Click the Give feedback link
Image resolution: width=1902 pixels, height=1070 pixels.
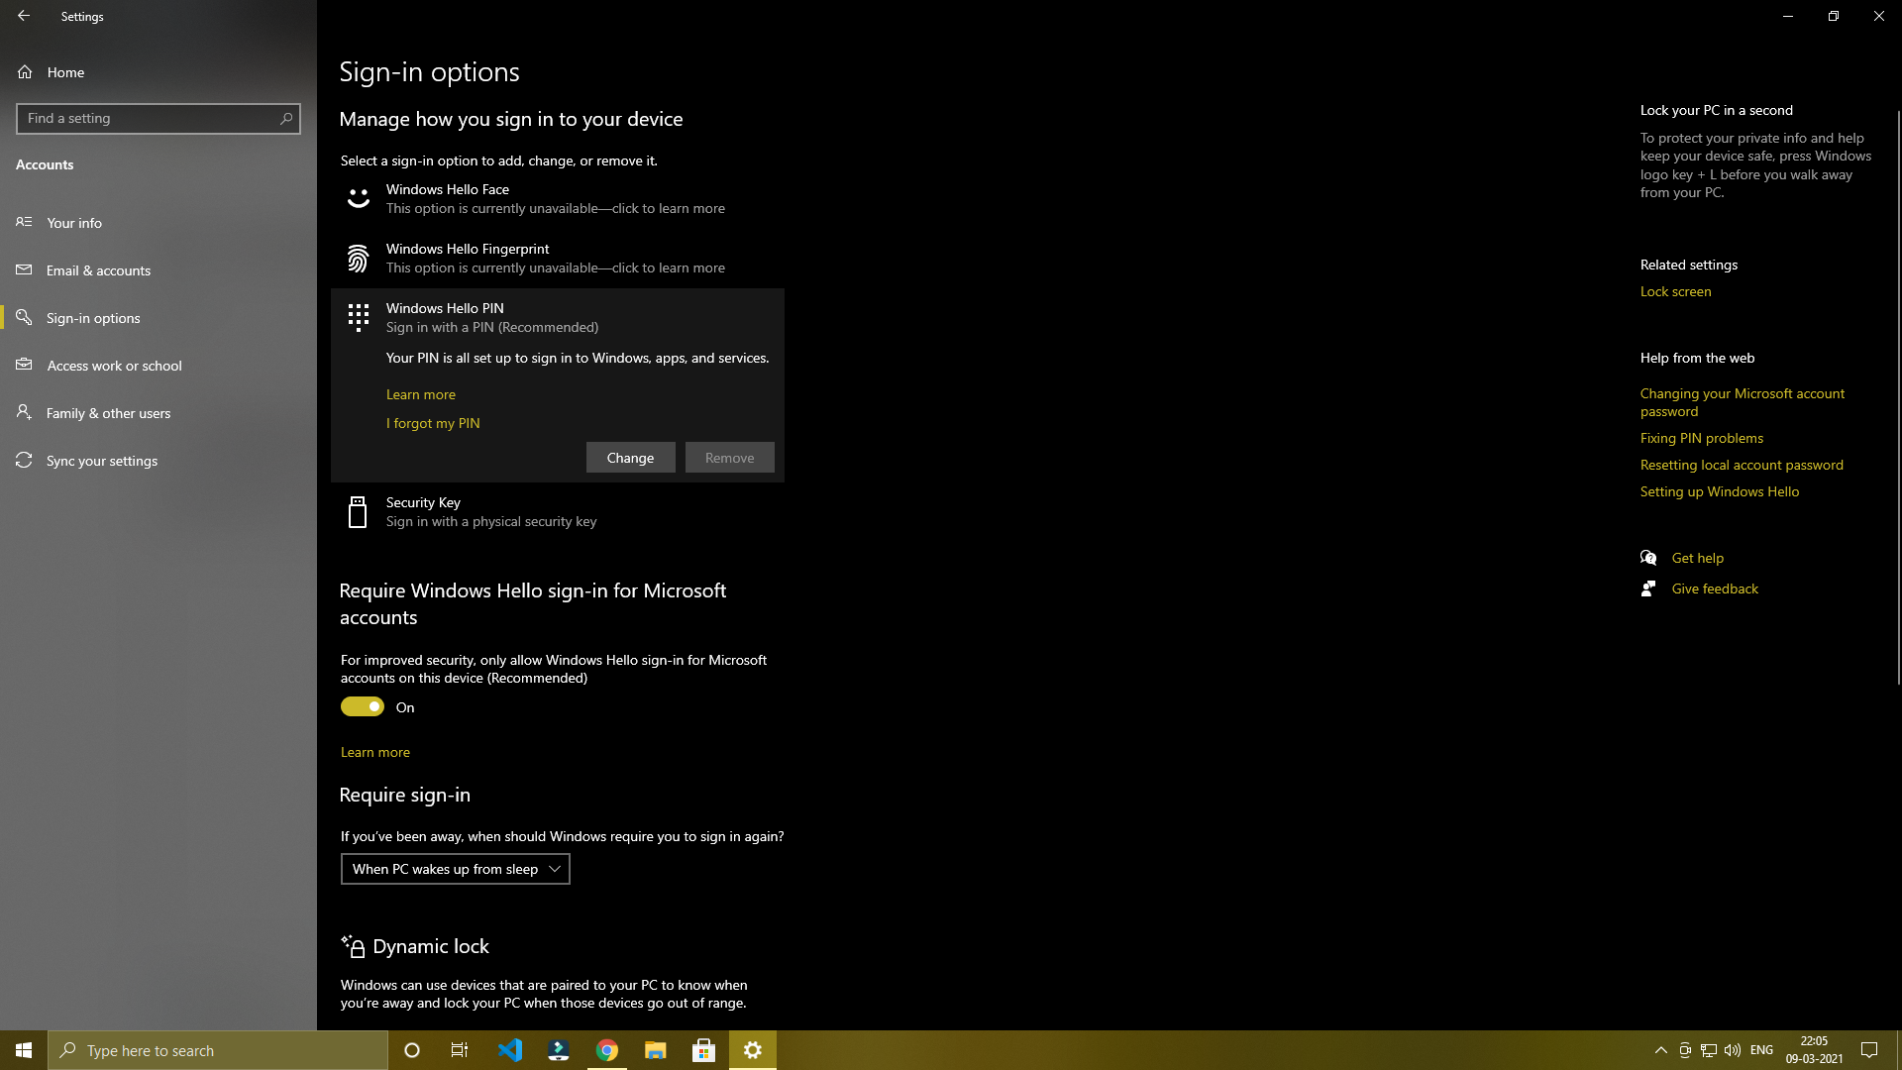pos(1715,588)
